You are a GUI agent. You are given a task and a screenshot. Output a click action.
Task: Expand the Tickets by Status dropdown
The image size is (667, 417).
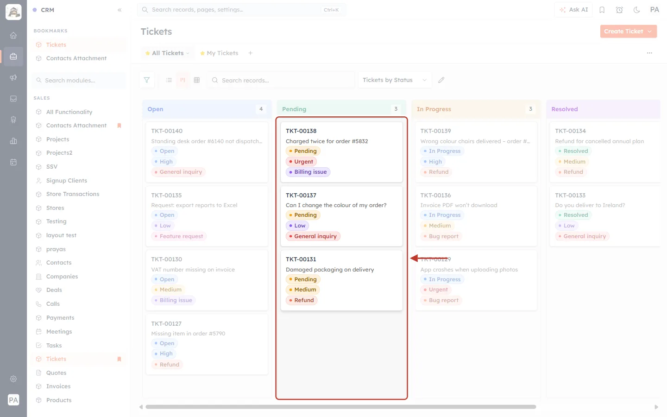click(395, 80)
